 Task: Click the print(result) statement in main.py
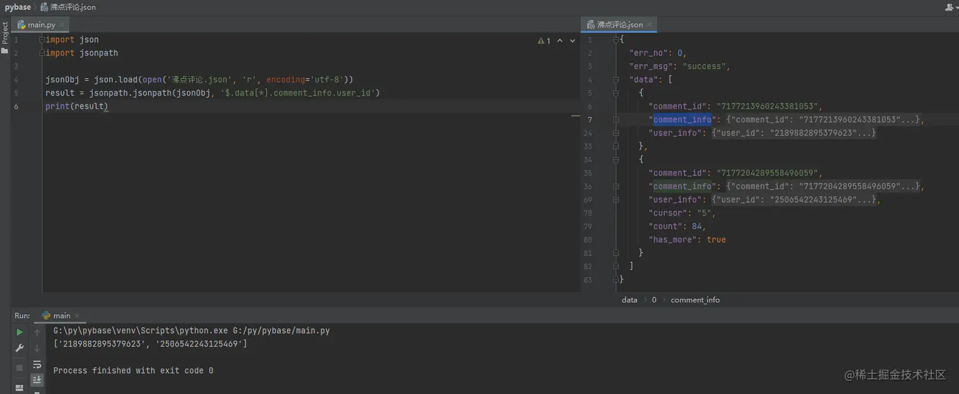pos(77,106)
